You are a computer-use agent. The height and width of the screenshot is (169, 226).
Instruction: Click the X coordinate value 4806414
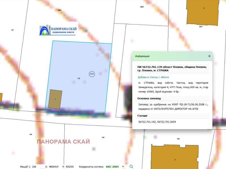[x=54, y=167]
